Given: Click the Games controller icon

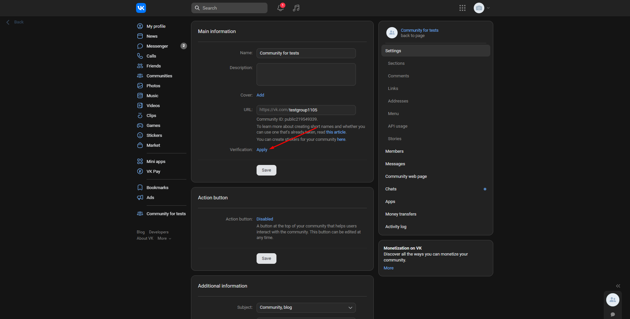Looking at the screenshot, I should click(140, 126).
